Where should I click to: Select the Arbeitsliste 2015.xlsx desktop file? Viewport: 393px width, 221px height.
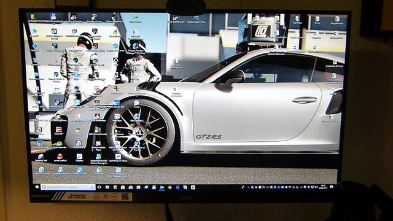pyautogui.click(x=335, y=63)
